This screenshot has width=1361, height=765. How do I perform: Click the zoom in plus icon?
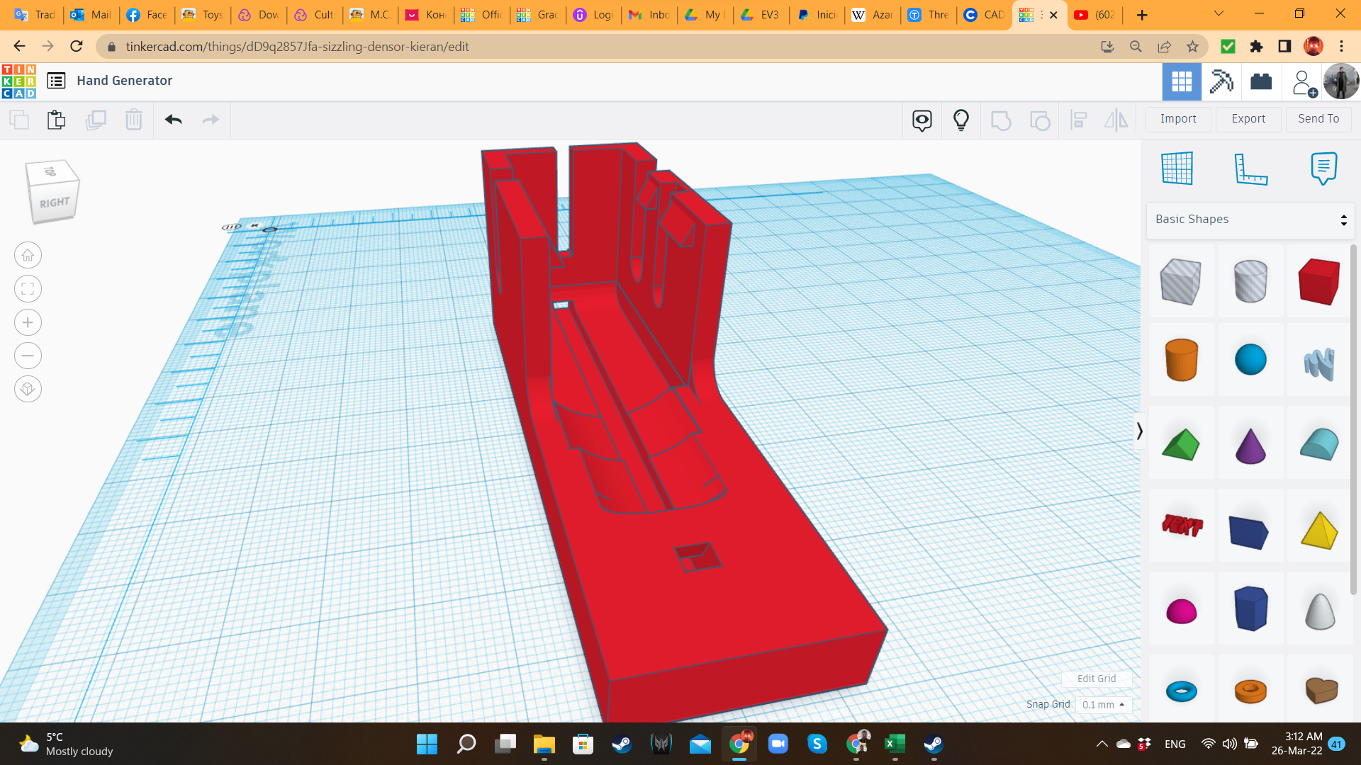28,322
